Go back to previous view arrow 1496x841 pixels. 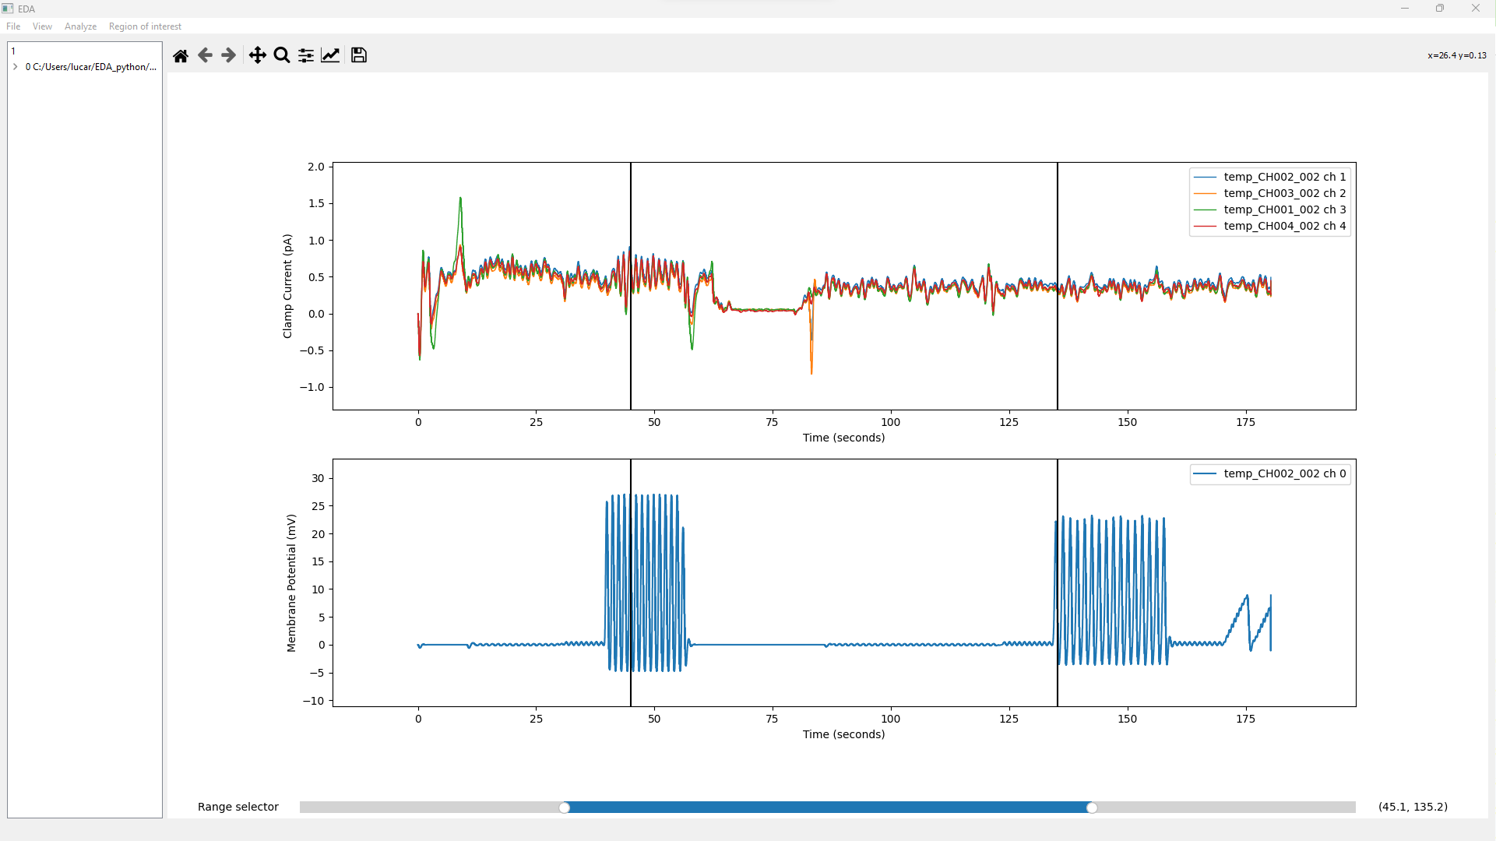(x=205, y=55)
